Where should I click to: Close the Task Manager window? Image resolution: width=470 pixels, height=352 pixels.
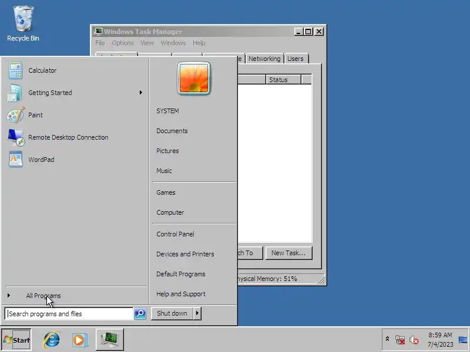pyautogui.click(x=319, y=32)
